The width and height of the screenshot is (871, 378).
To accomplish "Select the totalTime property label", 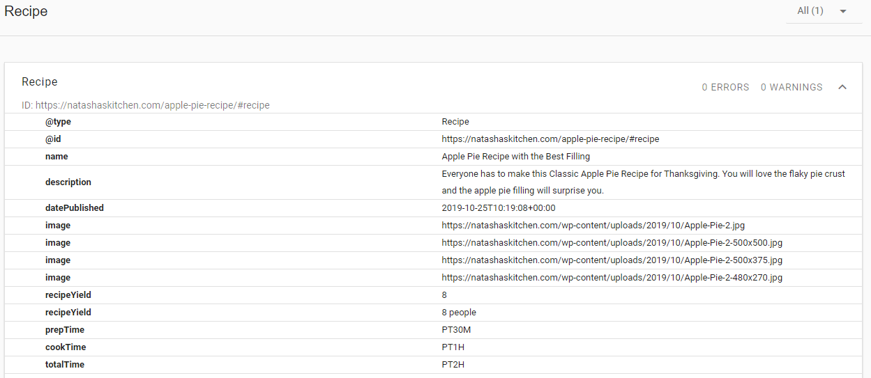I will pyautogui.click(x=65, y=365).
